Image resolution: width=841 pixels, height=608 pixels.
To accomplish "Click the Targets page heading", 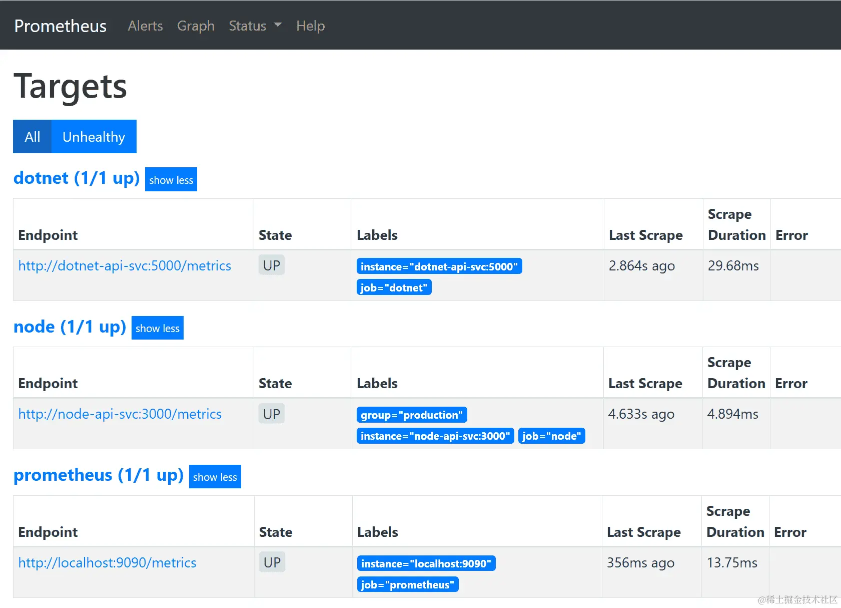I will (x=70, y=87).
